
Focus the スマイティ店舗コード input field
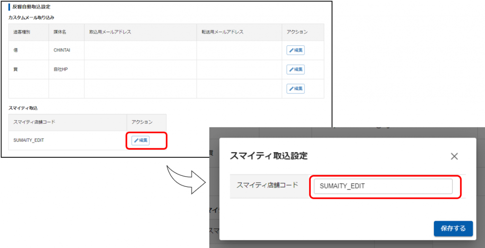click(383, 186)
